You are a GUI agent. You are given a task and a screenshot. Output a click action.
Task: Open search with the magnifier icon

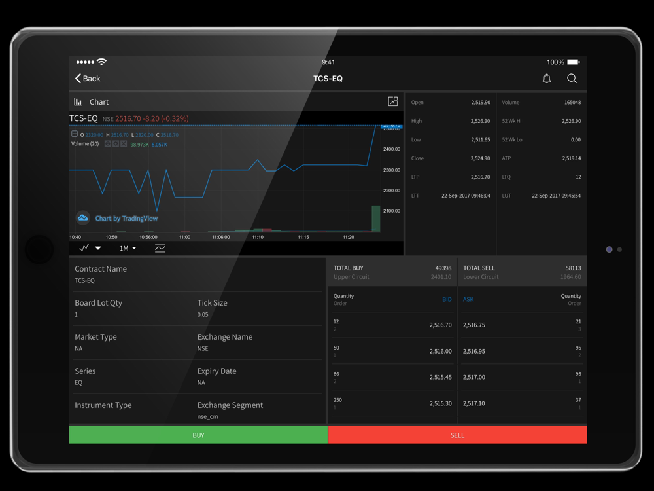point(572,79)
